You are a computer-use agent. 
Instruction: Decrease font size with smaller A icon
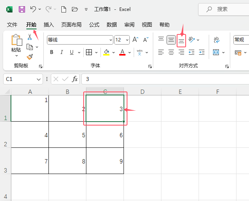146,39
